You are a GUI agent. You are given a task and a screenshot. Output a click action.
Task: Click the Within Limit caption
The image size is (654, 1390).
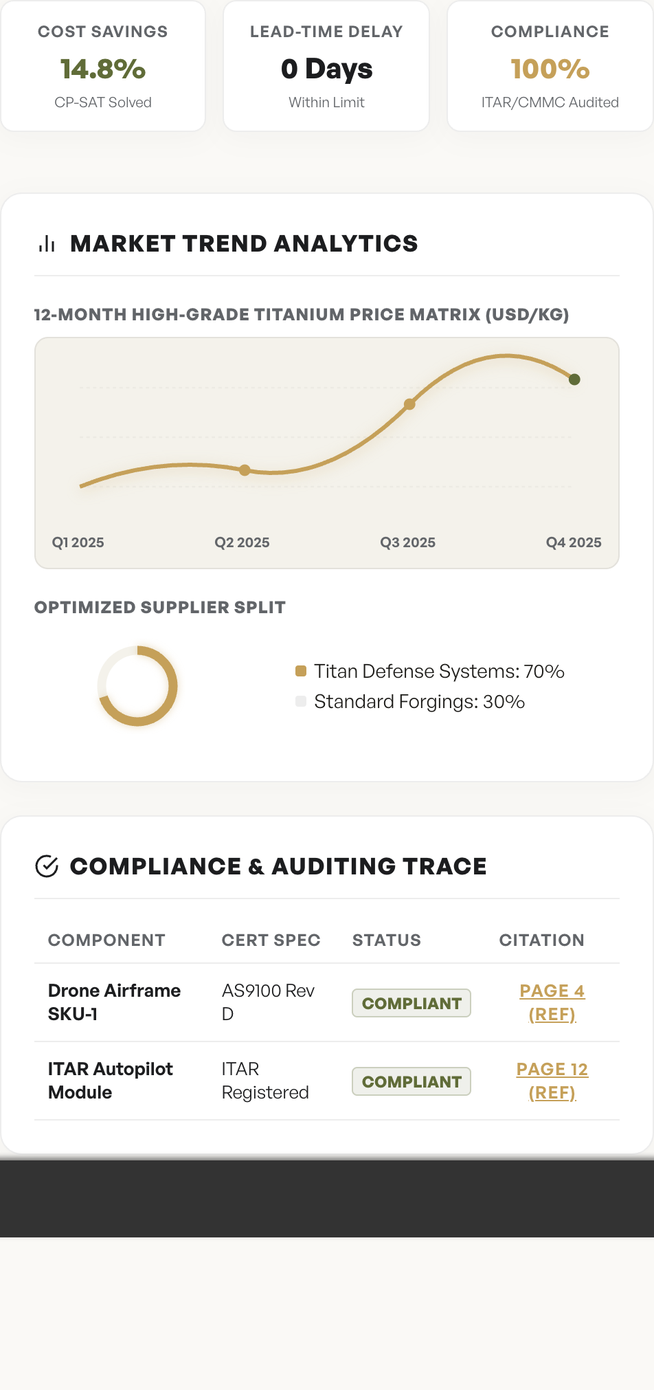point(327,102)
